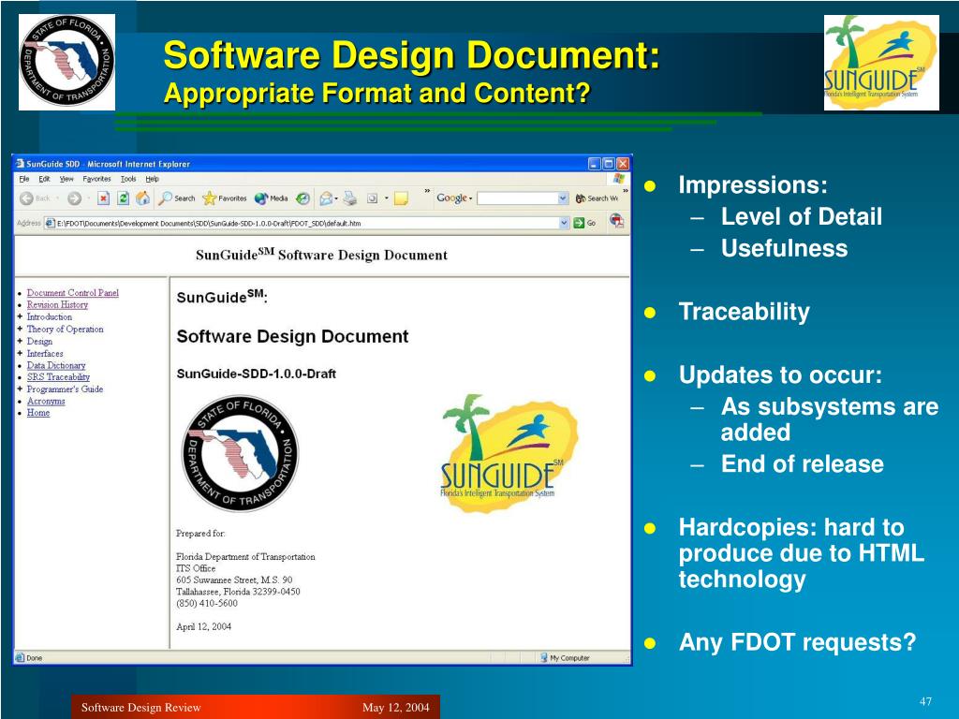Click the Forward arrow button
This screenshot has height=719, width=959.
click(74, 198)
